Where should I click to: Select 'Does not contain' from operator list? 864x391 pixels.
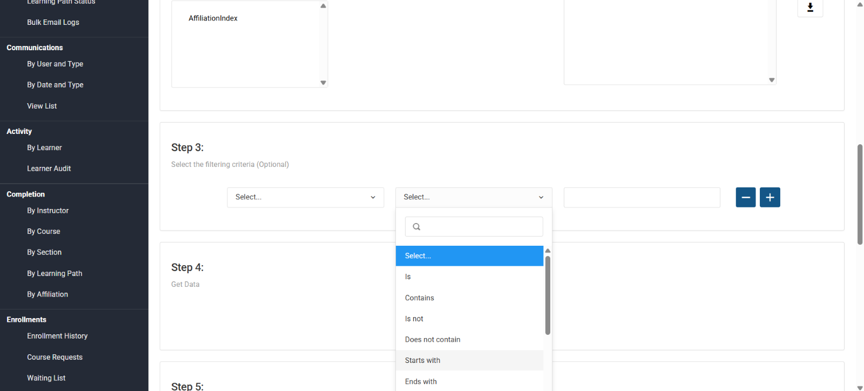tap(433, 340)
